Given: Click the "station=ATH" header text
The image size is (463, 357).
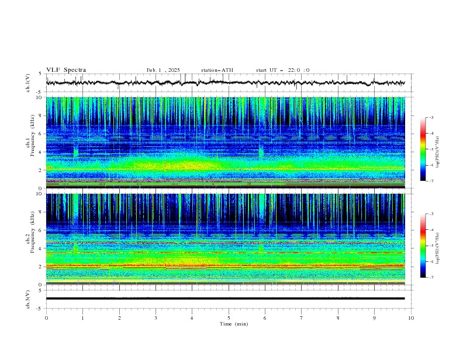Looking at the screenshot, I should 217,70.
